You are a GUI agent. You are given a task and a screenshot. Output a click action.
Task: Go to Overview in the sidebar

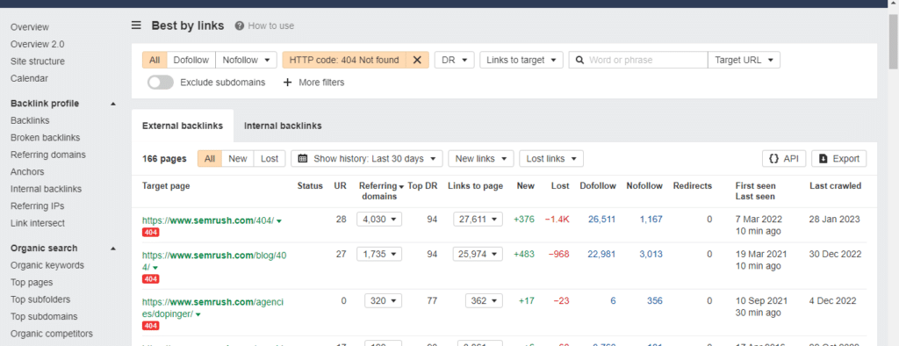[x=30, y=27]
